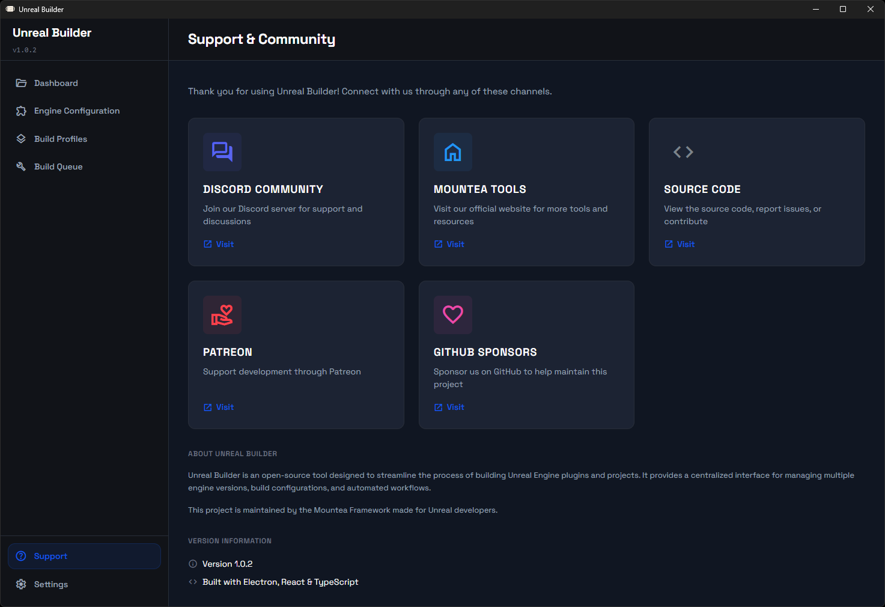The width and height of the screenshot is (885, 607).
Task: Visit the Mountea Tools website link
Action: point(449,244)
